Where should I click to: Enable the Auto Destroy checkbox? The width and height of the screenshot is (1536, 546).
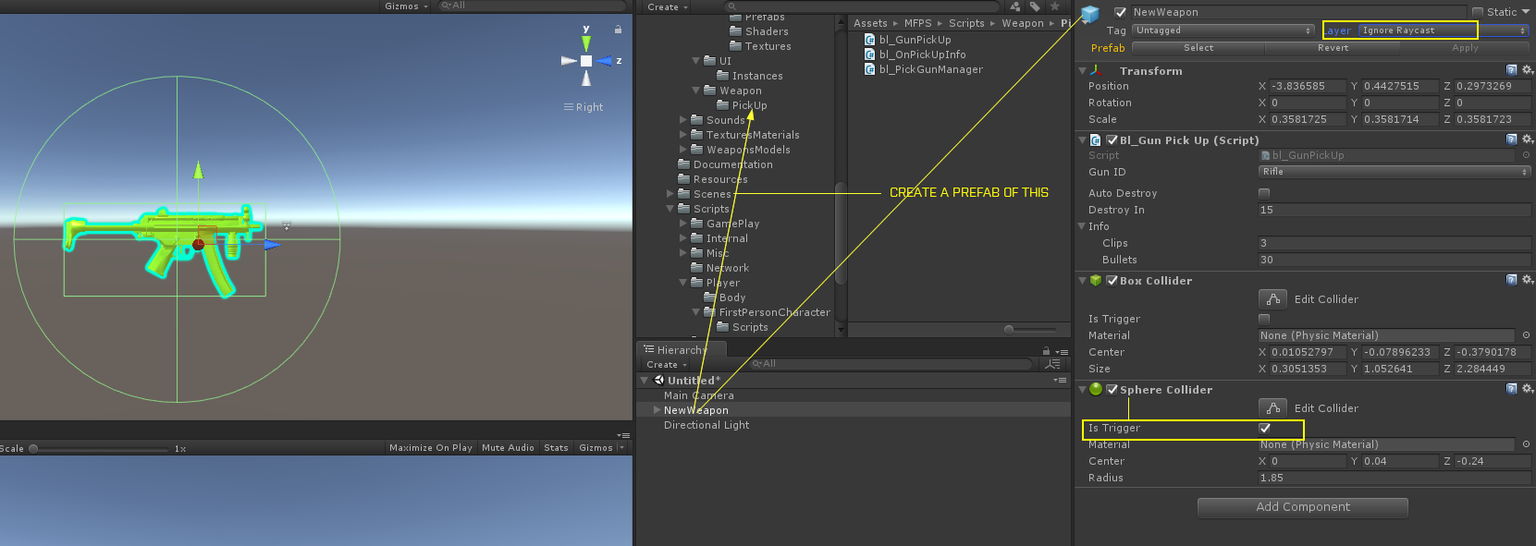(1264, 193)
